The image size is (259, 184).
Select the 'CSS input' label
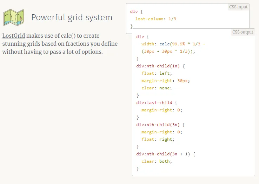click(x=238, y=7)
